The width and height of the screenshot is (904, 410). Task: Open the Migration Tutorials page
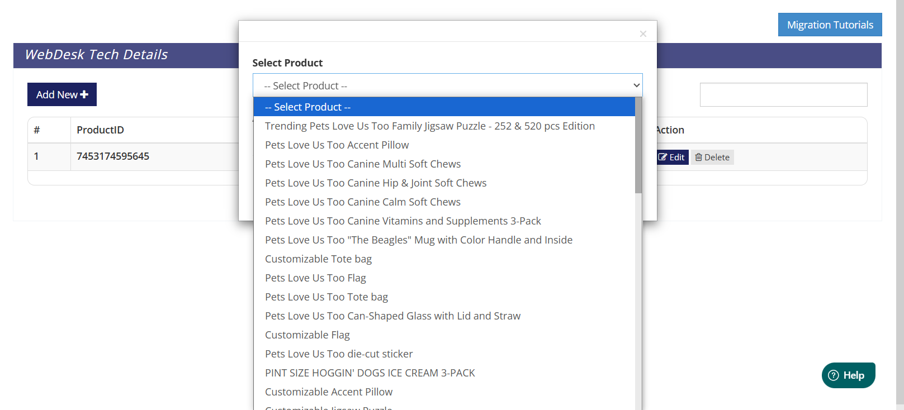click(830, 25)
